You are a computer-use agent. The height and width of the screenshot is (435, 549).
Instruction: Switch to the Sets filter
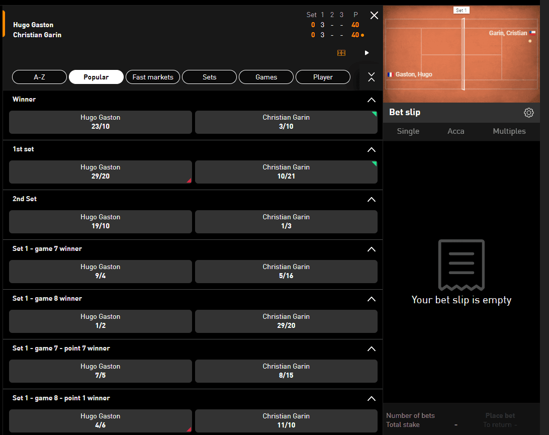(x=209, y=77)
